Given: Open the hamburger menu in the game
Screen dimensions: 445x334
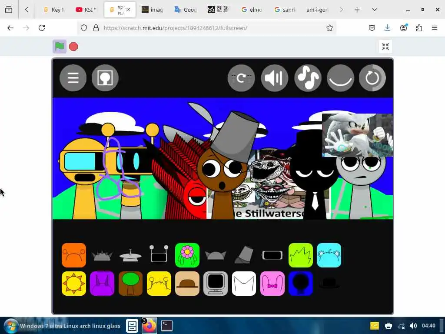Looking at the screenshot, I should 73,78.
